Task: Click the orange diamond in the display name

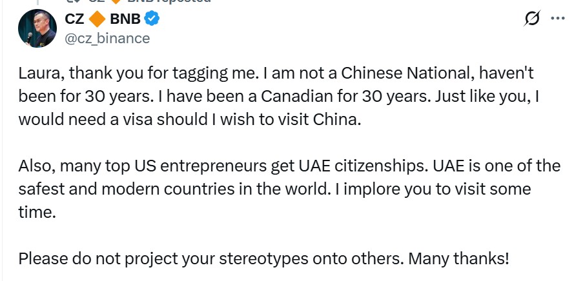Action: coord(96,19)
